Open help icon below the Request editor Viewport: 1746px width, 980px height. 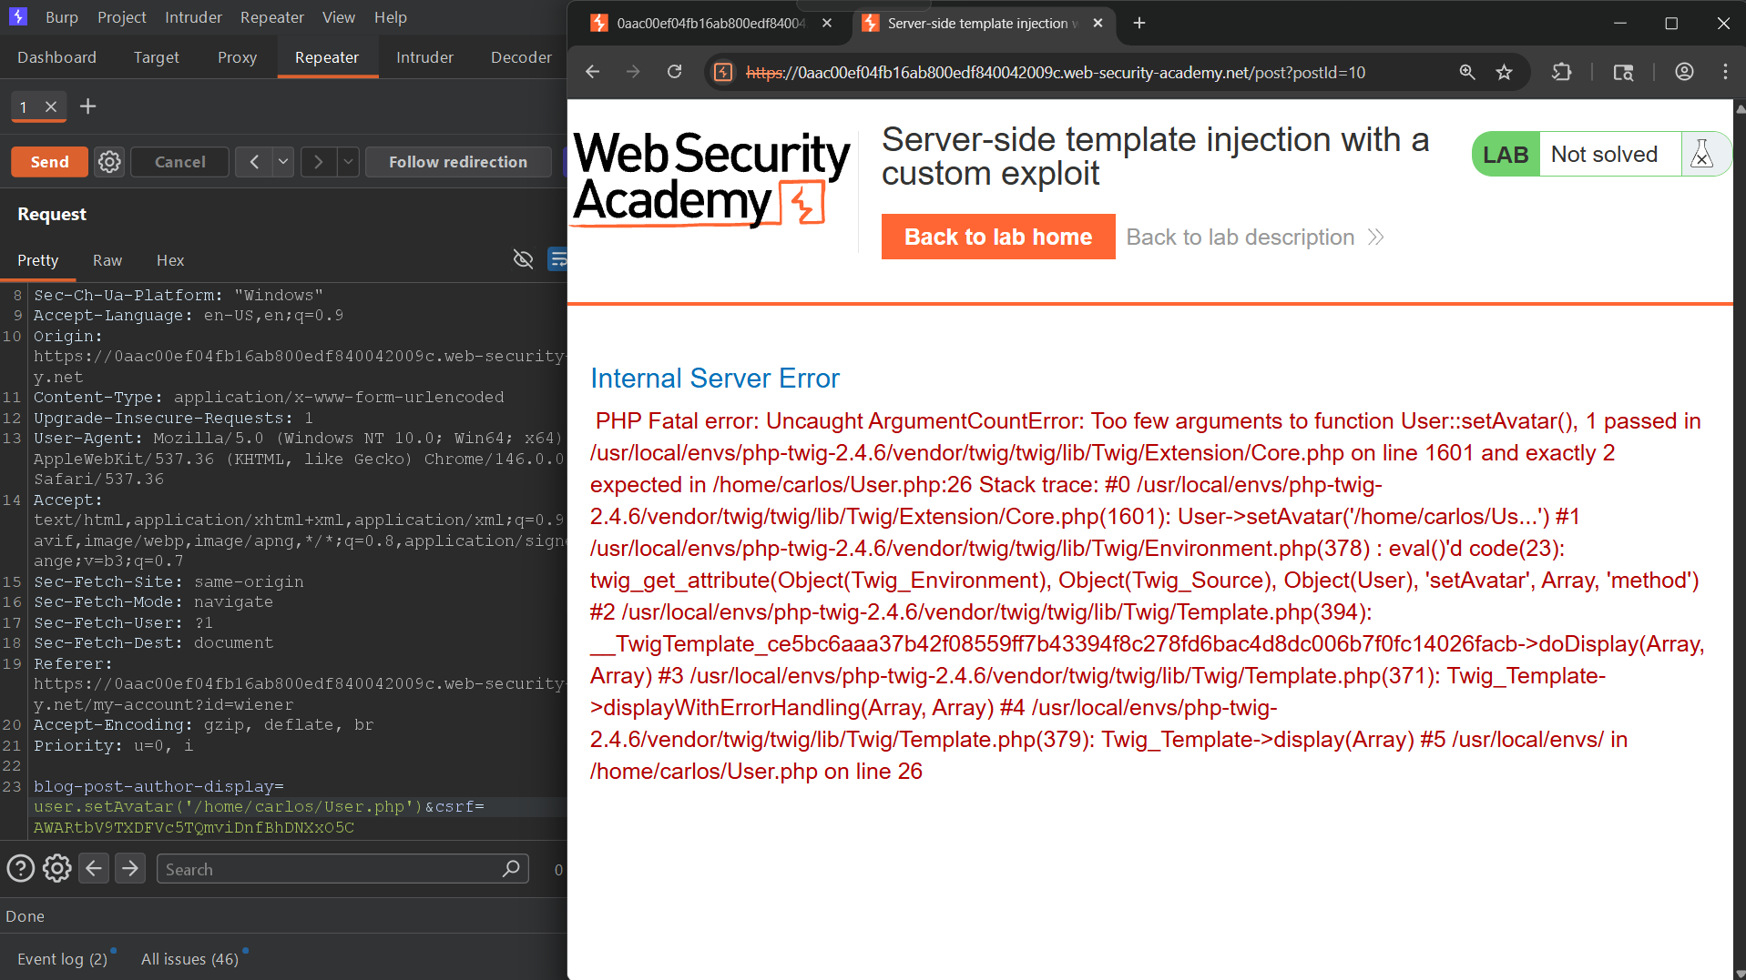tap(21, 869)
